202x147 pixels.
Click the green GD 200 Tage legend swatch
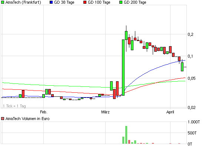coord(121,2)
